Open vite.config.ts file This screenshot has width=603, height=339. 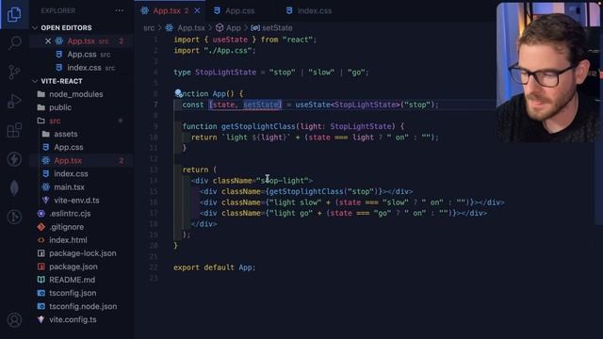coord(73,320)
